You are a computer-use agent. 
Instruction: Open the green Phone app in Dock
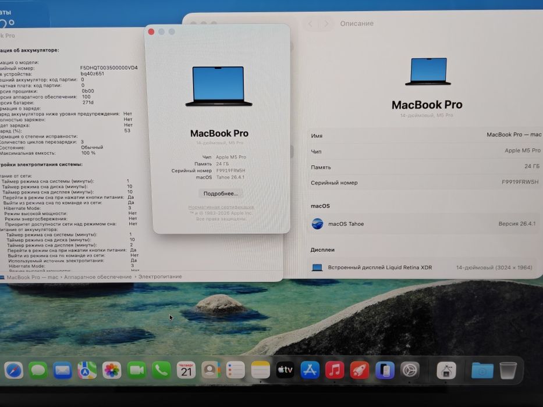tap(161, 370)
